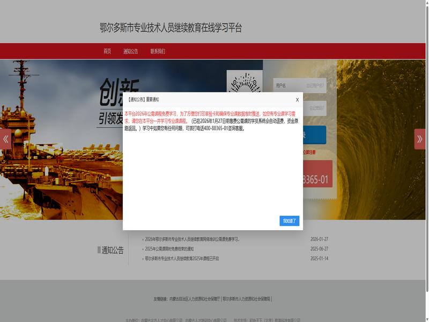Viewport: 429px width, 322px height.
Task: Open the 首页 navigation tab
Action: point(107,52)
